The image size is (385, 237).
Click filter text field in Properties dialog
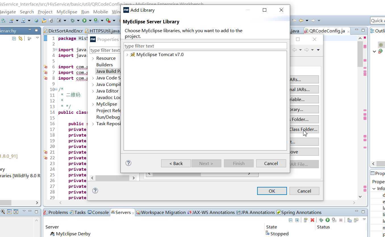(105, 50)
